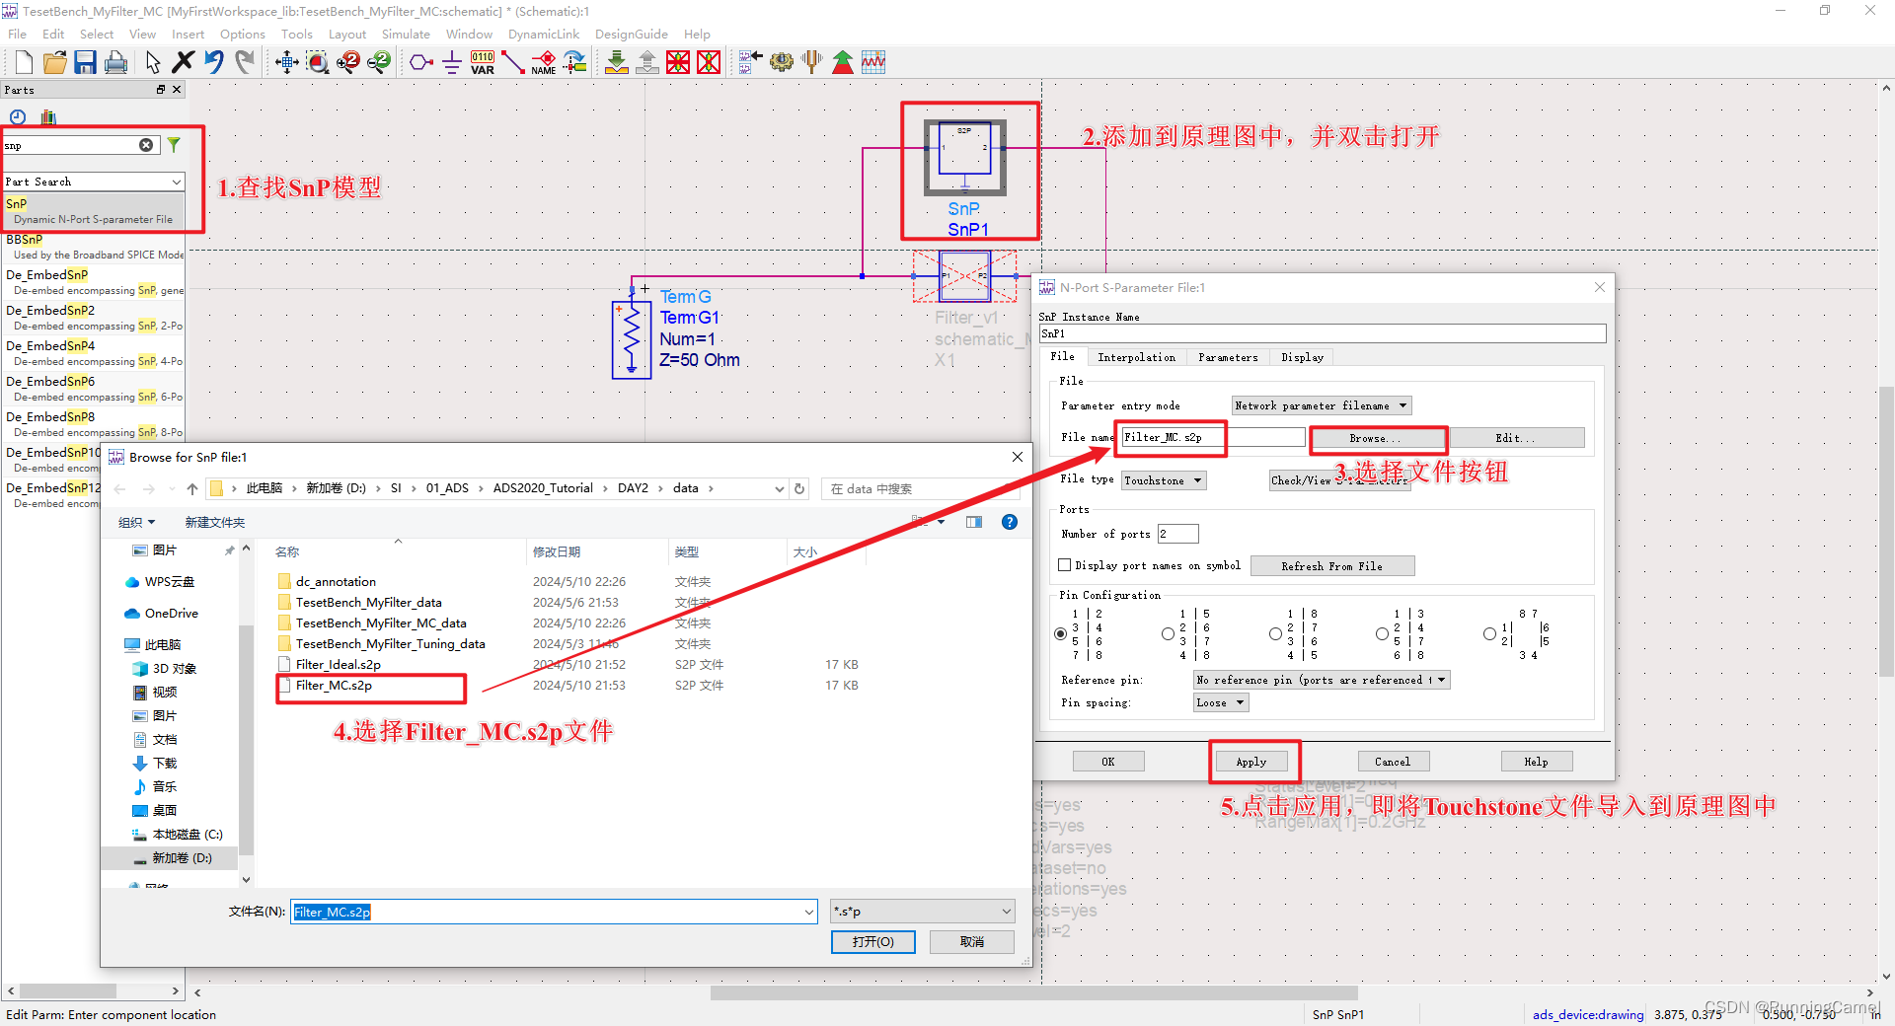Open the Wire/Pin Label tool
The image size is (1895, 1026).
544,62
